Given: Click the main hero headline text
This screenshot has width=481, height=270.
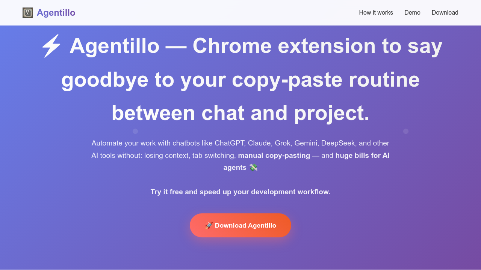Looking at the screenshot, I should point(240,80).
